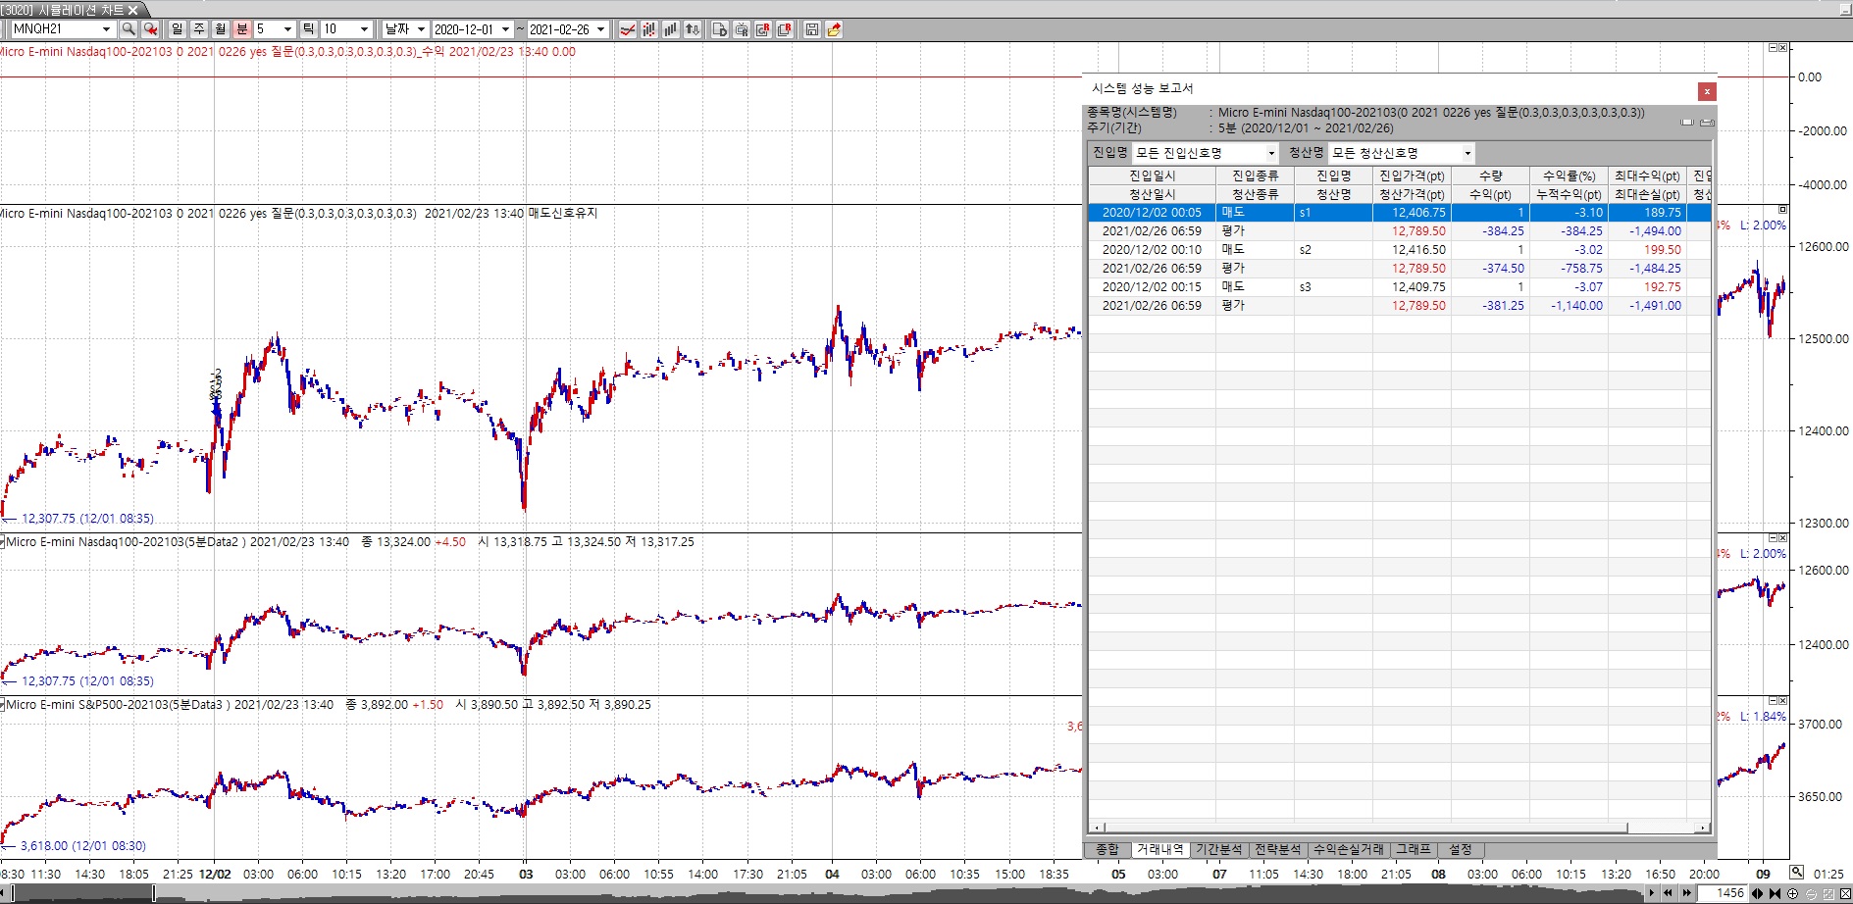The width and height of the screenshot is (1853, 904).
Task: Click the symbol search magnifier icon
Action: click(x=129, y=29)
